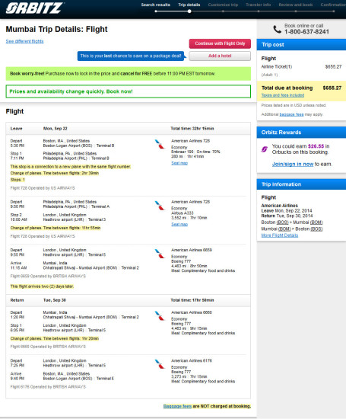Add a hotel to the trip
This screenshot has height=419, width=346.
220,56
